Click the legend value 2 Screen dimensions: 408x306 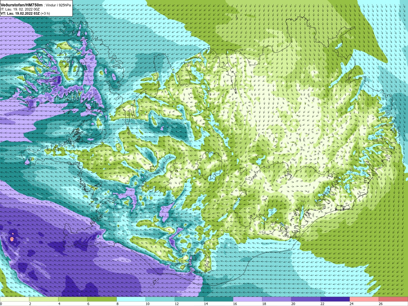tap(30, 304)
